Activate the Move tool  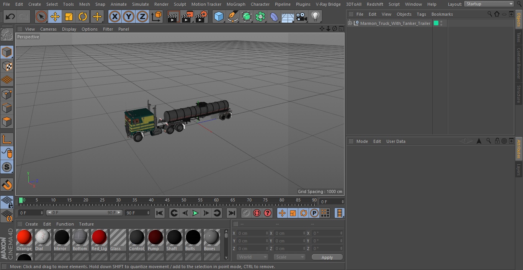(x=55, y=16)
